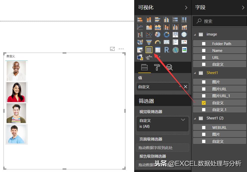Select the treemap visualization icon
The image size is (247, 172).
click(x=175, y=35)
